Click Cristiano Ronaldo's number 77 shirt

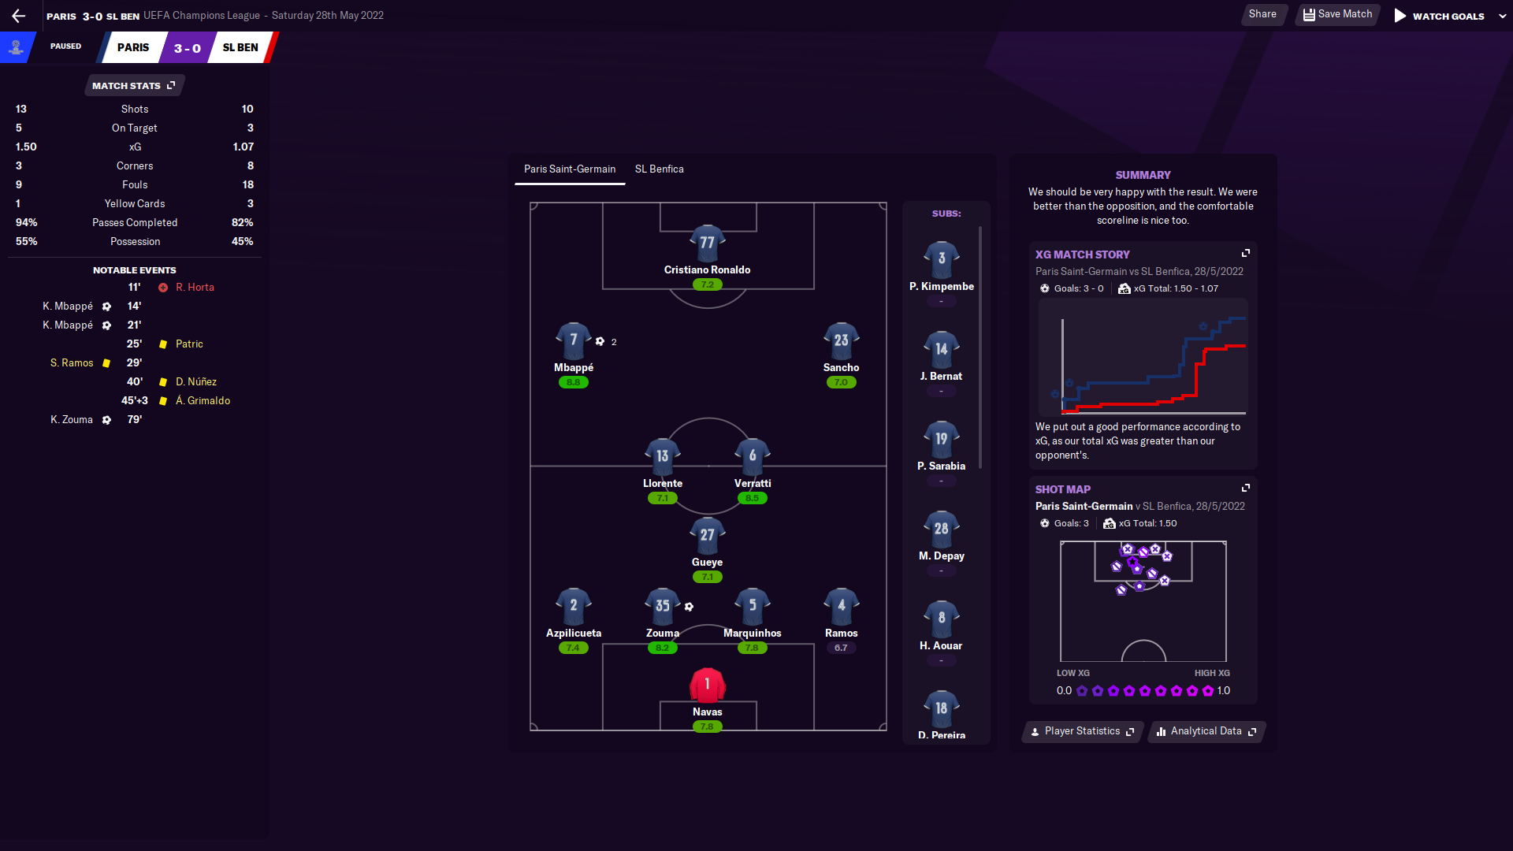[x=707, y=243]
